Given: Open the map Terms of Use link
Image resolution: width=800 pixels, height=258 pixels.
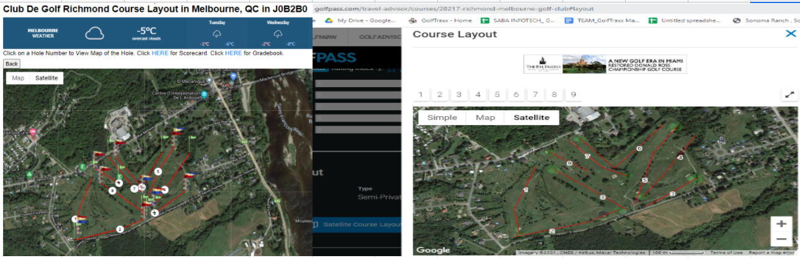Looking at the screenshot, I should pyautogui.click(x=726, y=252).
